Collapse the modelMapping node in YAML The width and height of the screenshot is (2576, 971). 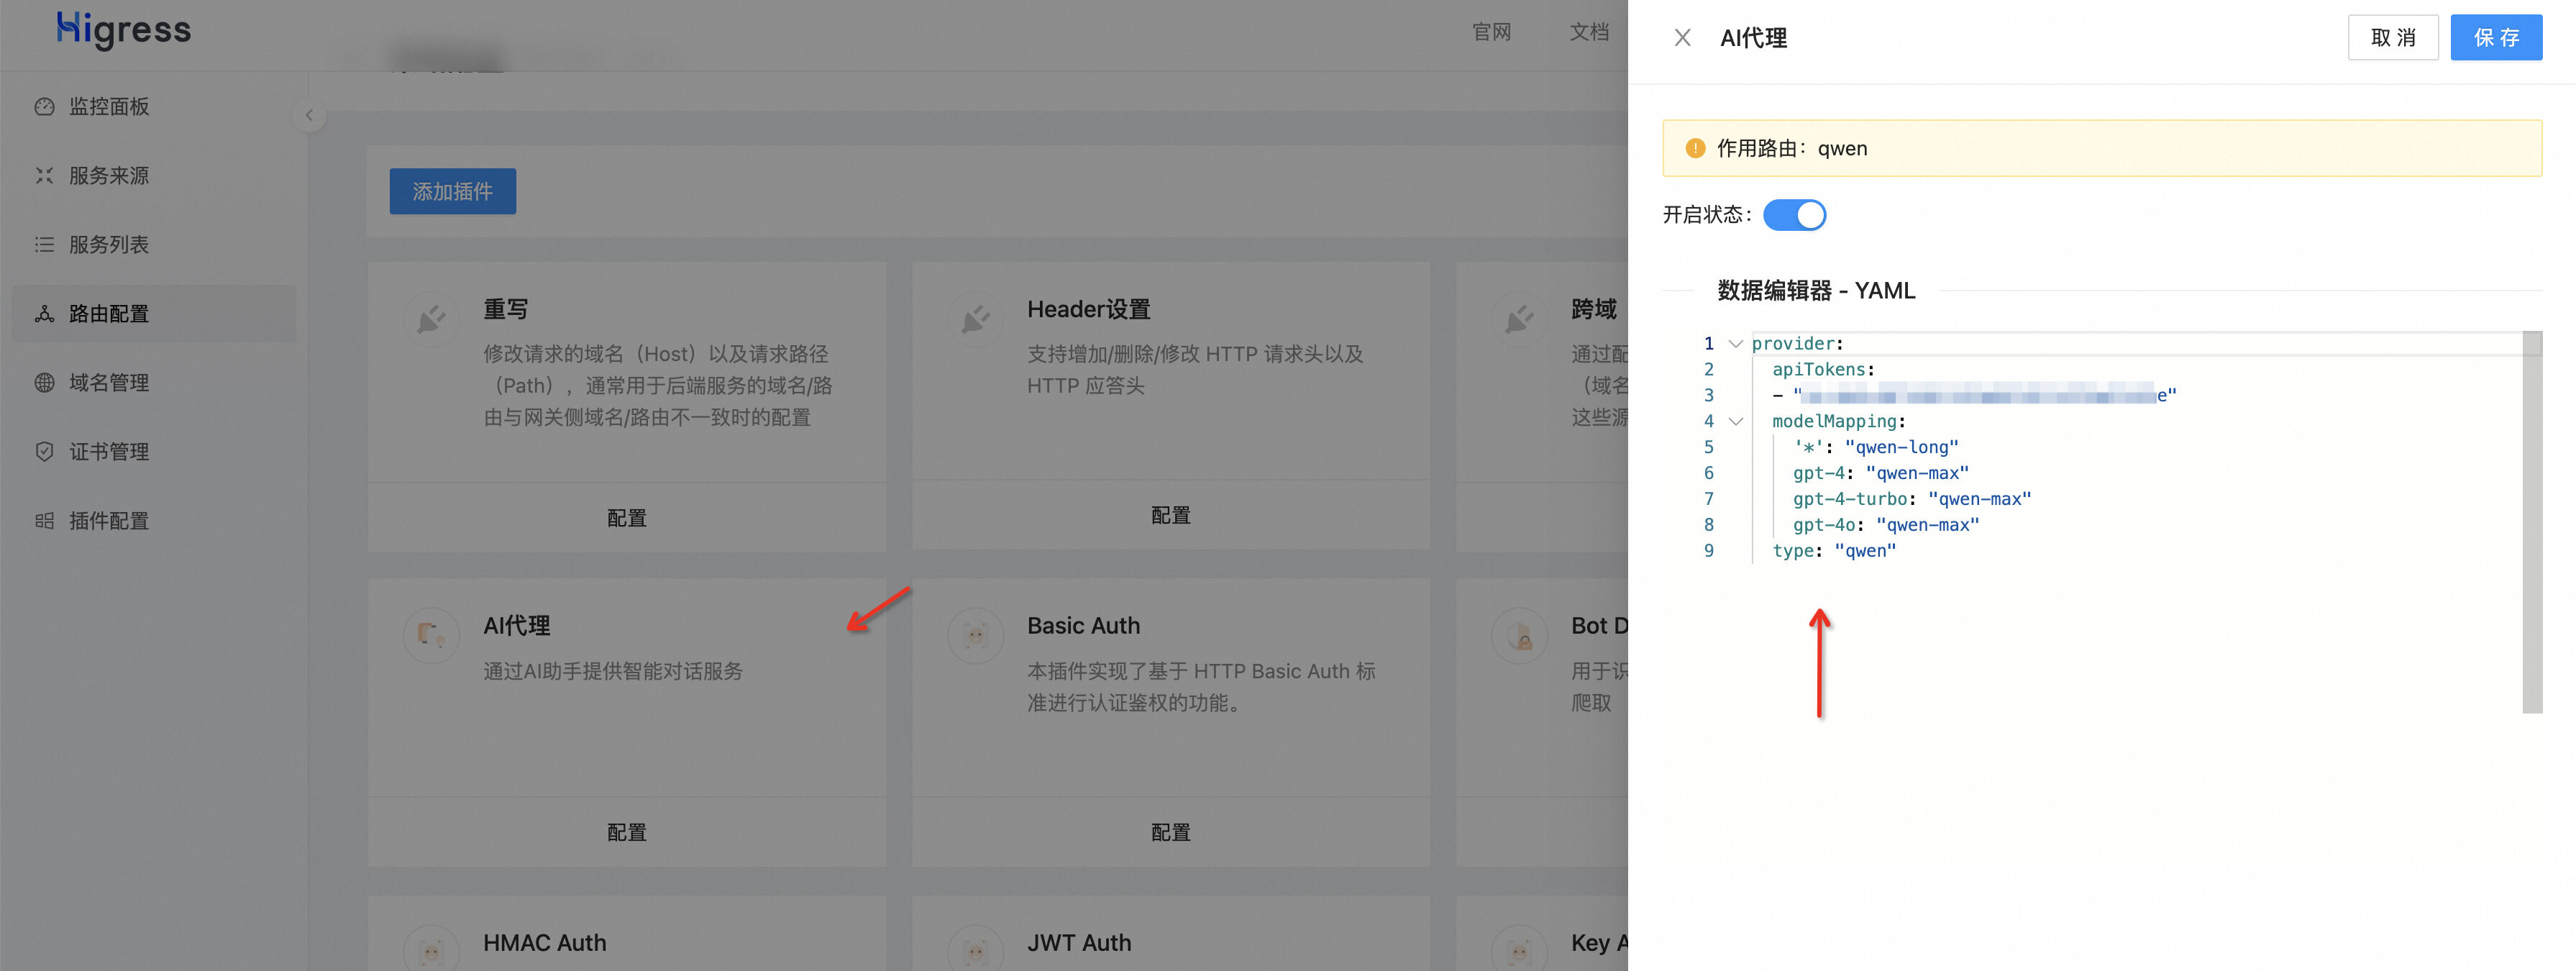coord(1735,421)
